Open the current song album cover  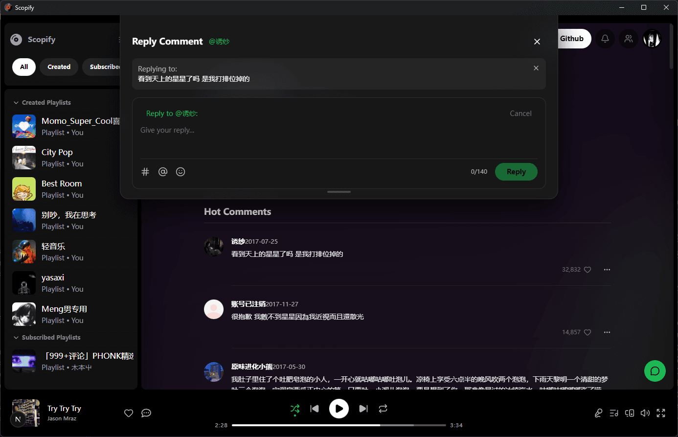(26, 413)
